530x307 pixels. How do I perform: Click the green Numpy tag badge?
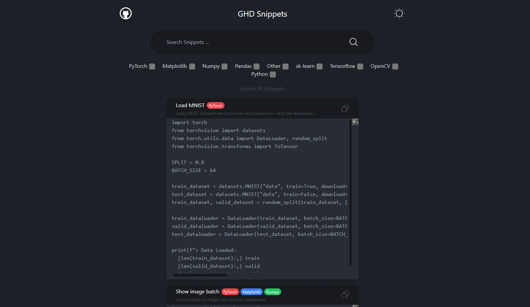point(273,292)
